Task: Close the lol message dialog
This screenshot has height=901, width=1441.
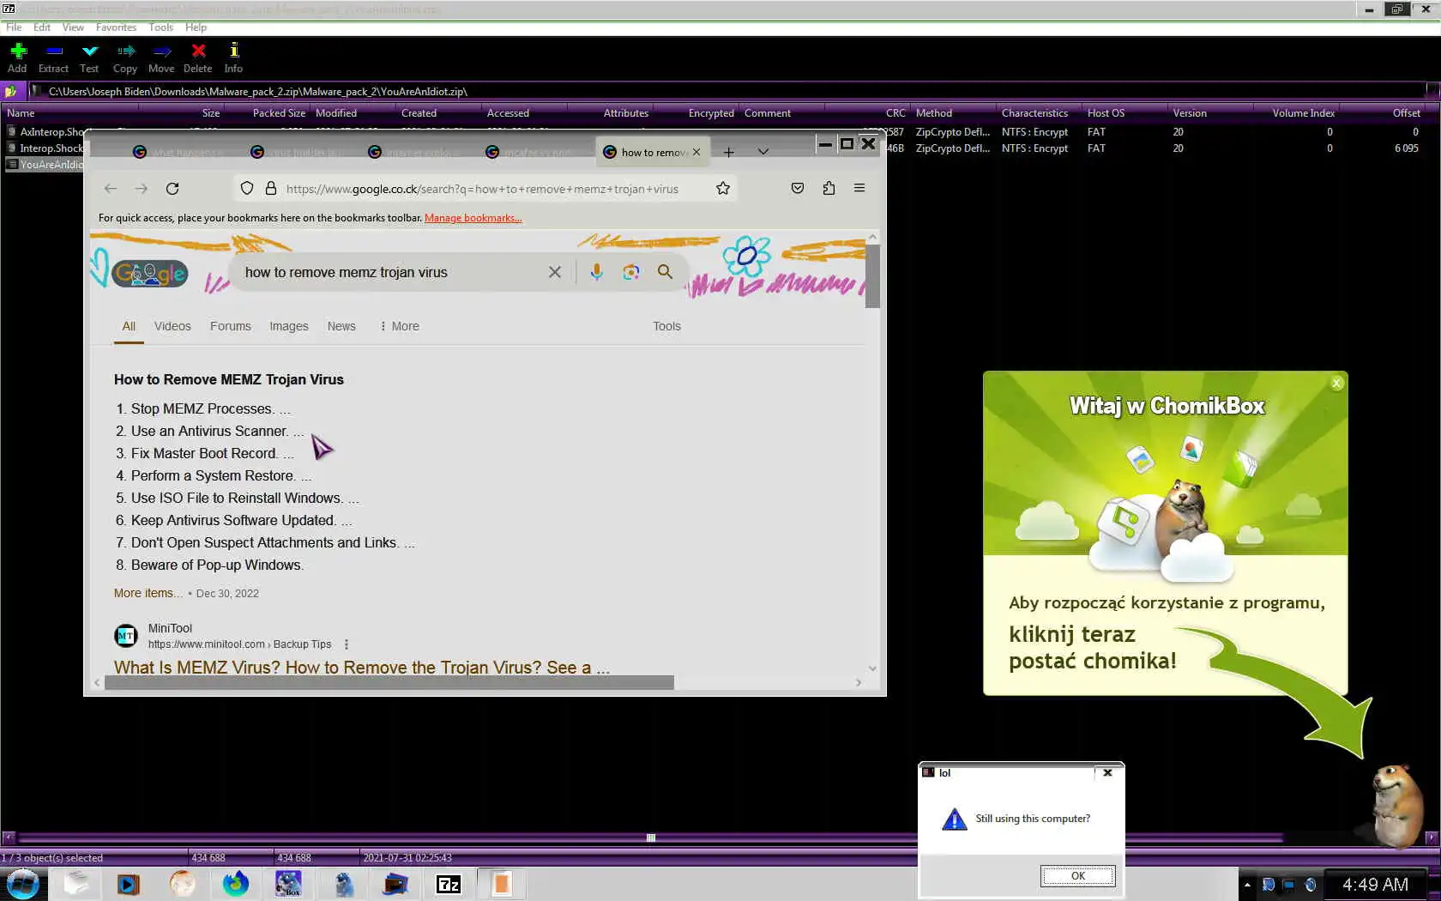Action: [1107, 772]
